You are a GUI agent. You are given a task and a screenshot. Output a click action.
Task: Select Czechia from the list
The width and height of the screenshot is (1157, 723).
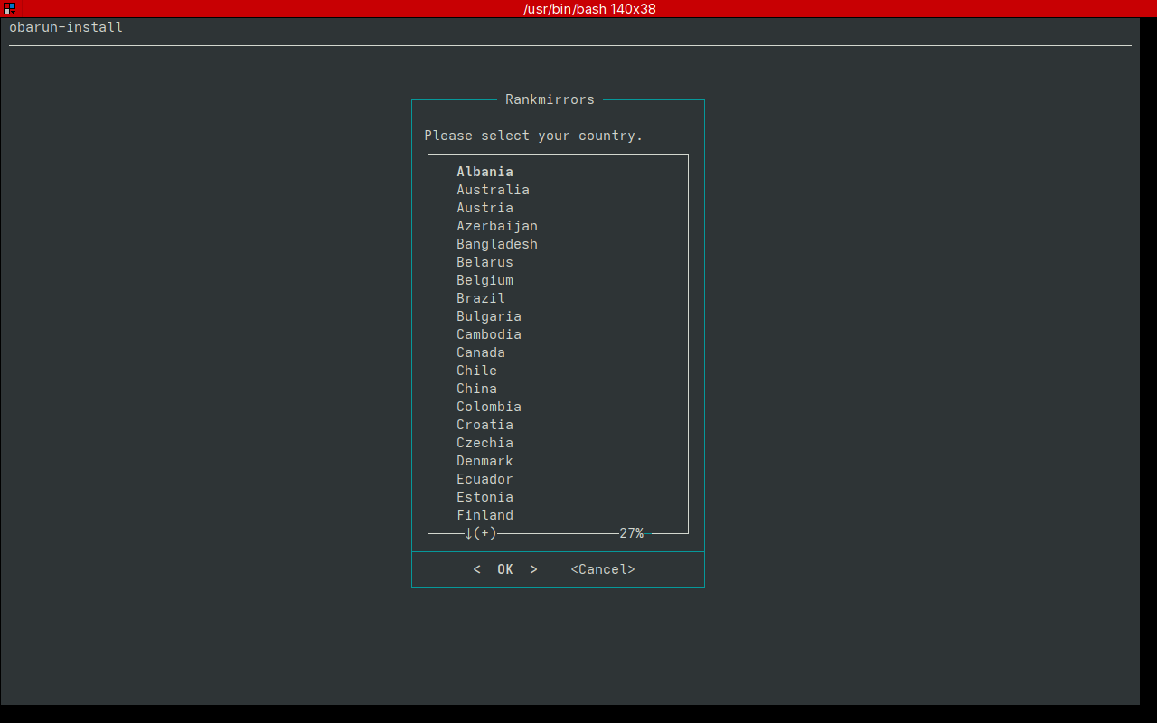(484, 443)
